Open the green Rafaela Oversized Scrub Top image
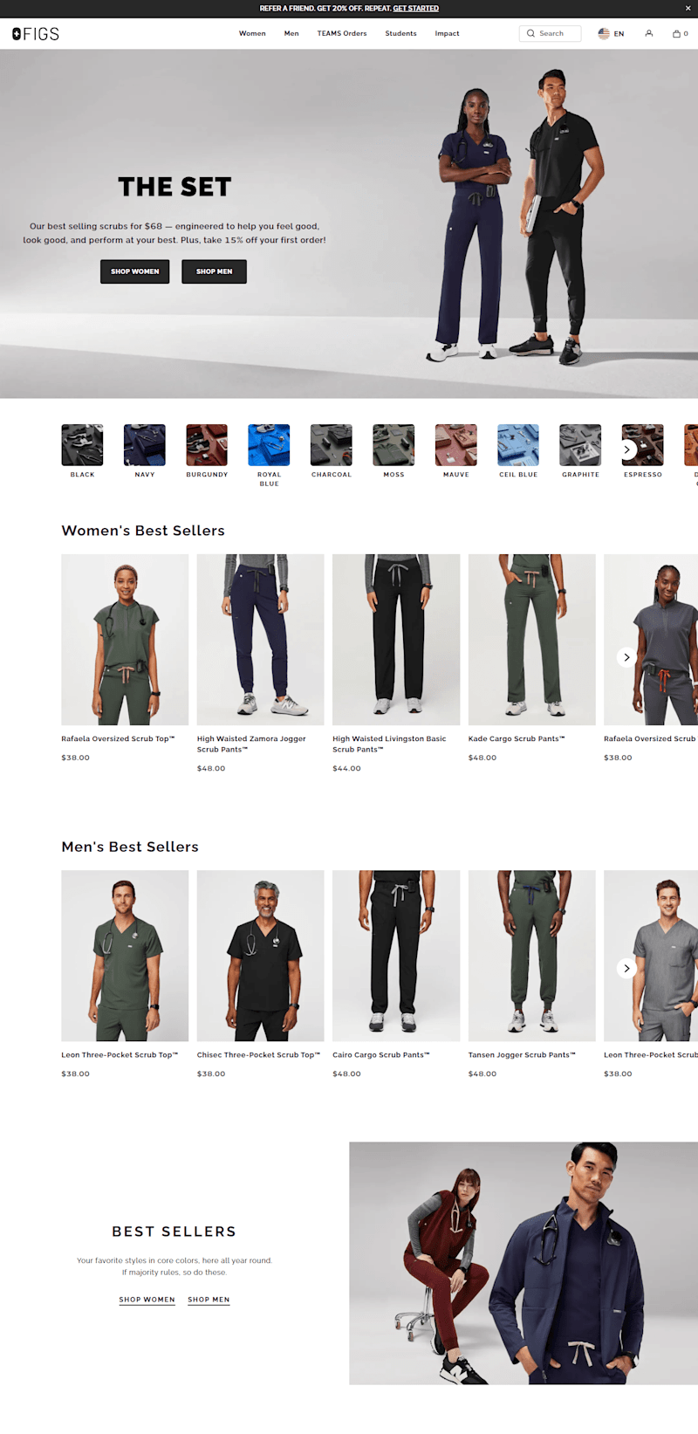This screenshot has width=698, height=1434. pyautogui.click(x=125, y=640)
